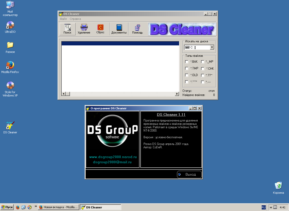The height and width of the screenshot is (211, 289).
Task: Enable the *.BAK file type checkbox
Action: (x=187, y=62)
